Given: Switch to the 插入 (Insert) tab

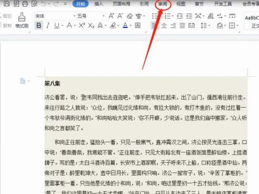Looking at the screenshot, I should coord(98,4).
